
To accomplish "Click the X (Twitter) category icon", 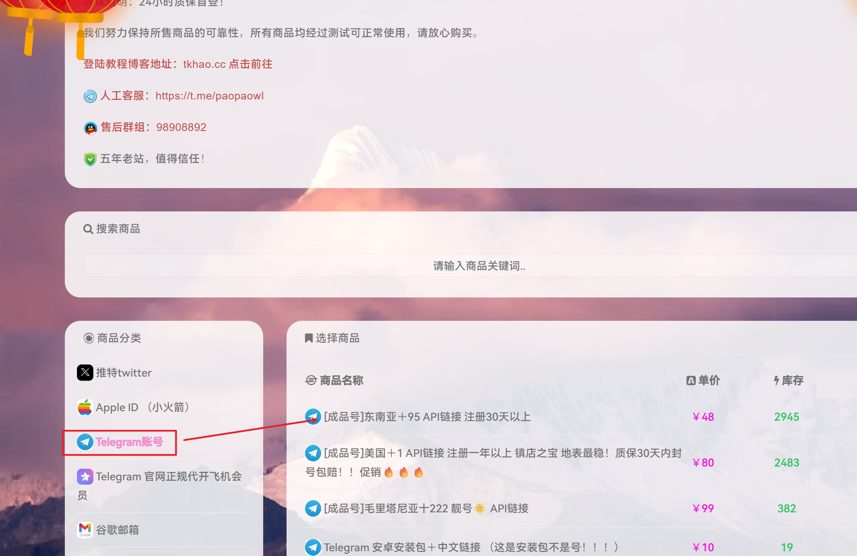I will [85, 372].
